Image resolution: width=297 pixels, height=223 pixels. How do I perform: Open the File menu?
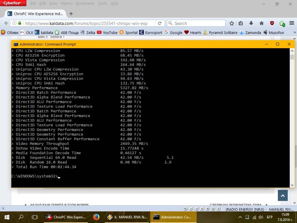[33, 3]
